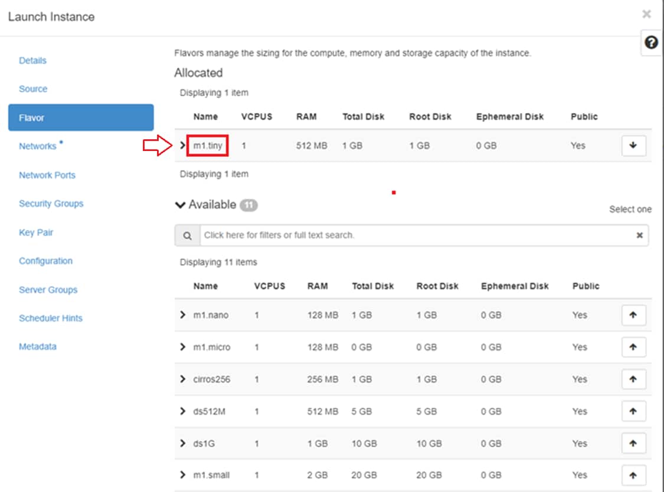This screenshot has width=664, height=492.
Task: Click the search magnifier icon
Action: 187,235
